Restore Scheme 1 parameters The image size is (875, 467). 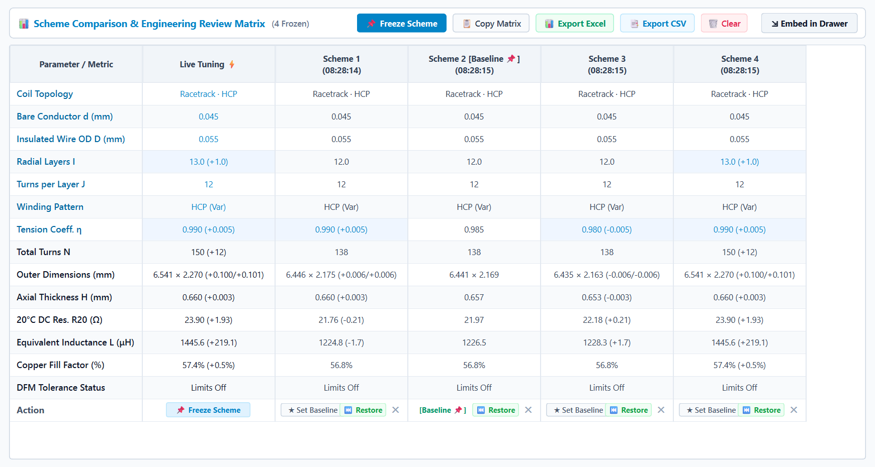pyautogui.click(x=363, y=410)
